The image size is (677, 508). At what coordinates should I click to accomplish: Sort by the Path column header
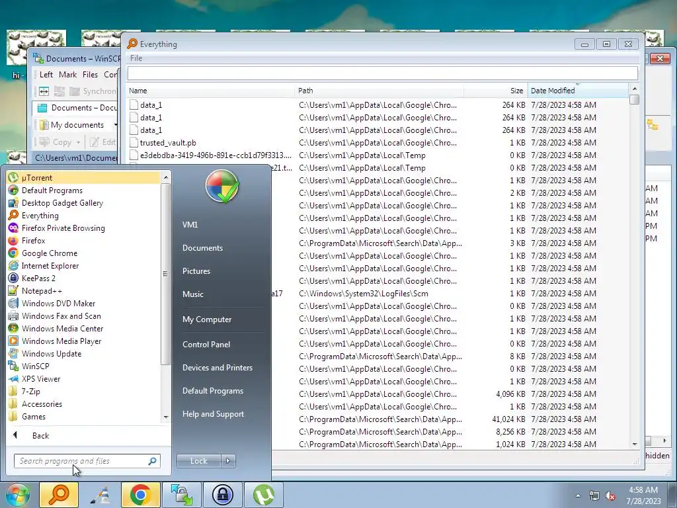[x=379, y=91]
